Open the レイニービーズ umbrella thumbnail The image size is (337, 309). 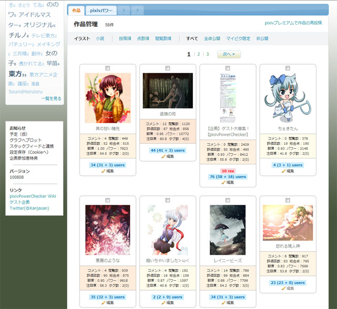tap(227, 230)
